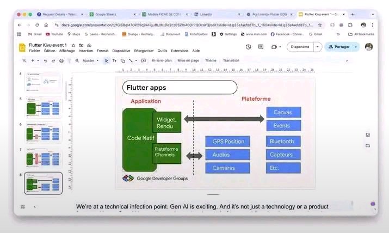Open the Google account avatar in Slides
The image size is (389, 233).
(x=369, y=47)
